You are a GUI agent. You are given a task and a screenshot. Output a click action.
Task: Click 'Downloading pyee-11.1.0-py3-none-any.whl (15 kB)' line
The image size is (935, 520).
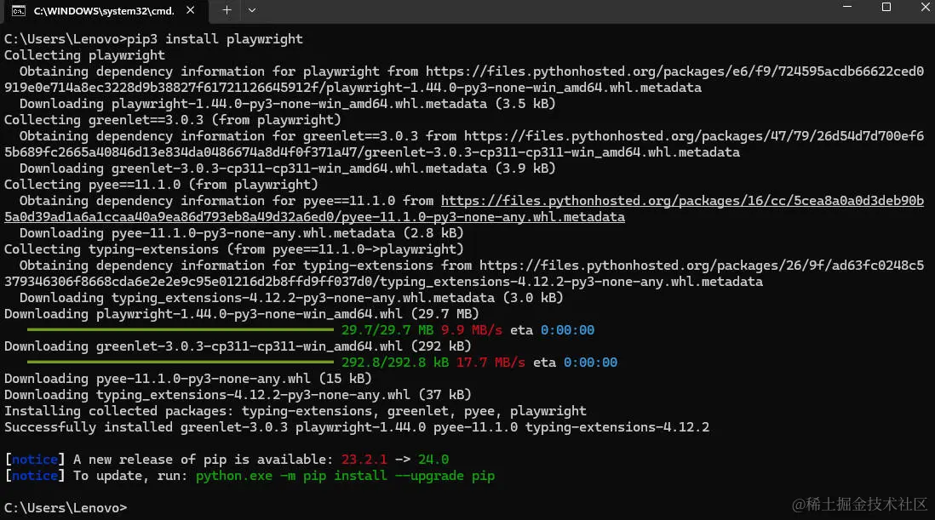point(188,379)
